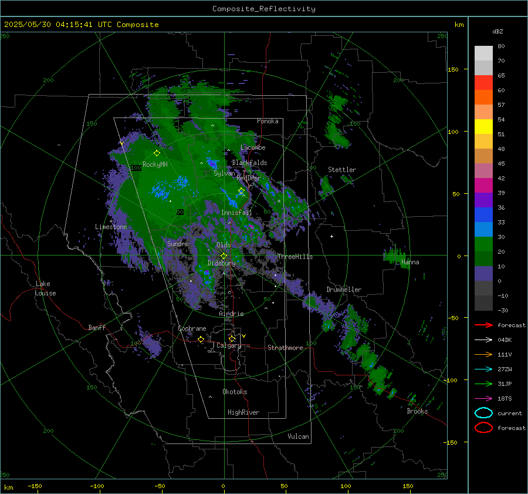Select the cyan 27ZW arrow legend icon
This screenshot has height=494, width=528.
[483, 369]
